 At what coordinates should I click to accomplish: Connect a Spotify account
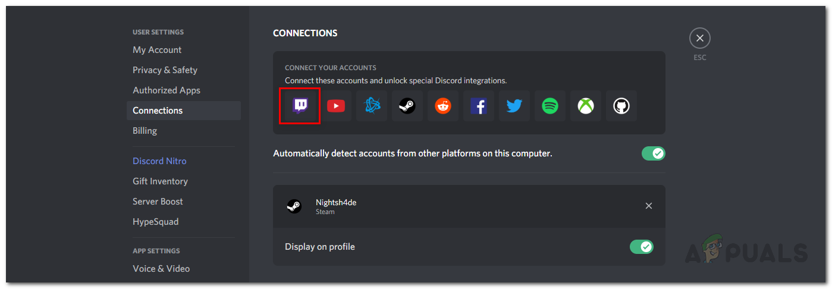coord(550,106)
